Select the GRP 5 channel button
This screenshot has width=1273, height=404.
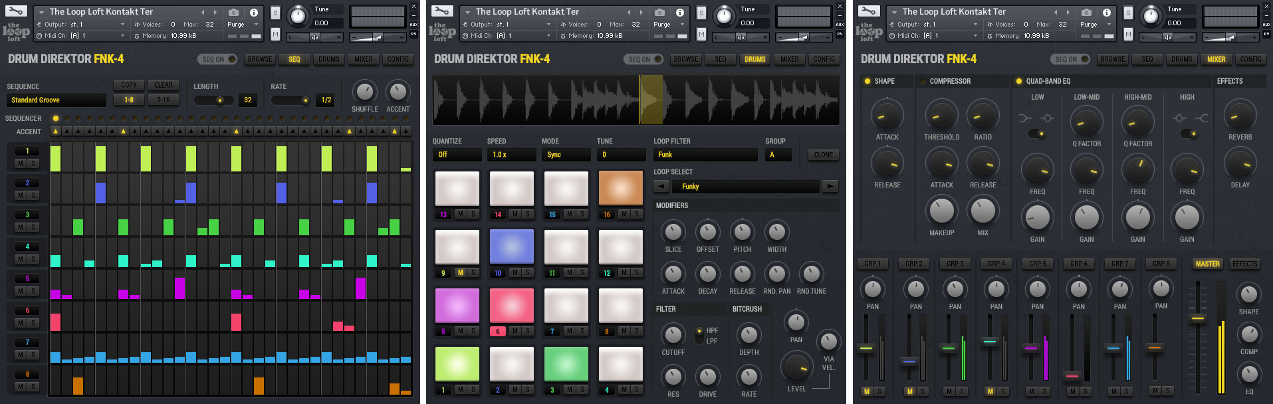coord(1038,264)
